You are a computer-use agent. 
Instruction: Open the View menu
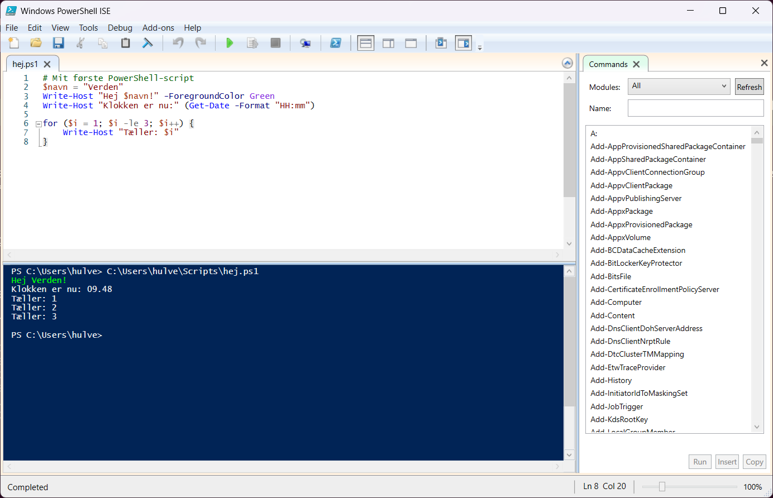(x=60, y=28)
